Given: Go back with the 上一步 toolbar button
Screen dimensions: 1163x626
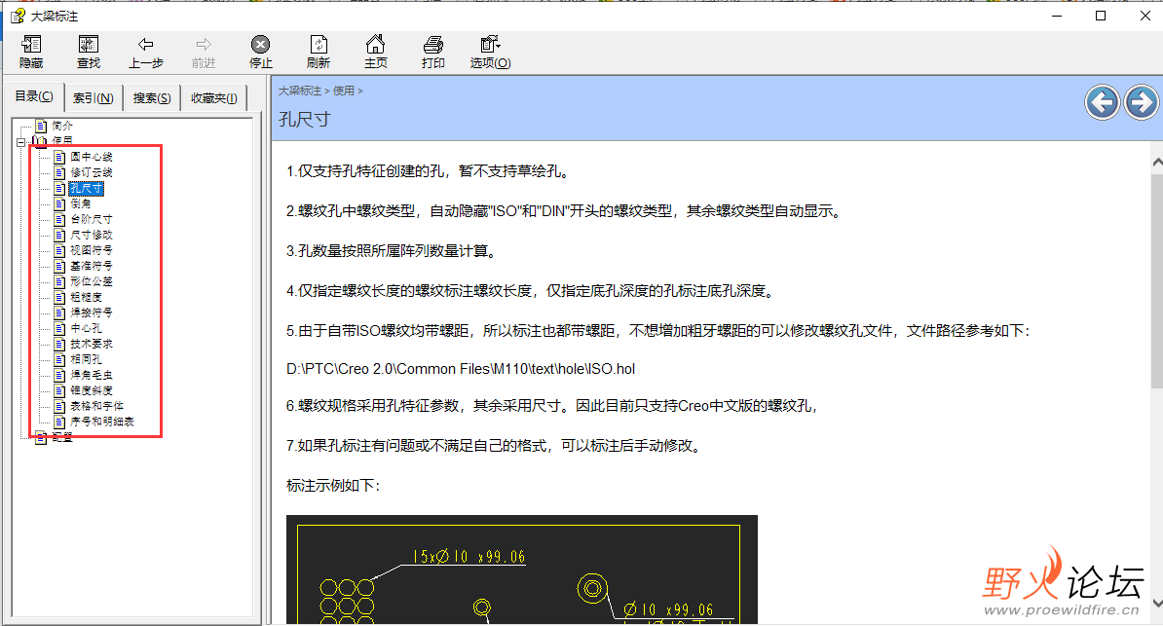Looking at the screenshot, I should point(145,52).
